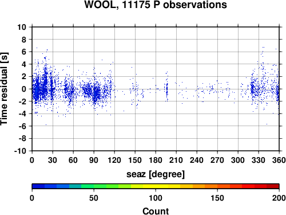Click the dense data cluster near 90 degrees
Screen dimensions: 286x215
(x=96, y=93)
